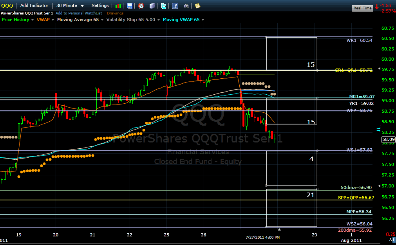Viewport: 396px width, 245px height.
Task: Click Add to Personal WatchList link
Action: pyautogui.click(x=79, y=13)
